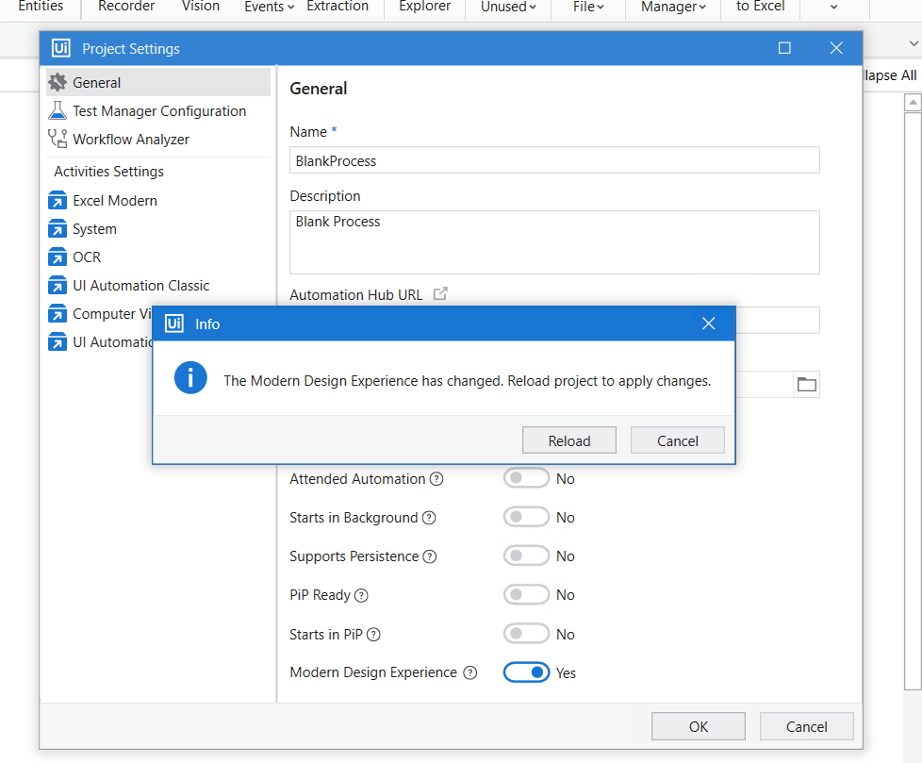Show help for Starts in Background
This screenshot has width=922, height=763.
429,518
